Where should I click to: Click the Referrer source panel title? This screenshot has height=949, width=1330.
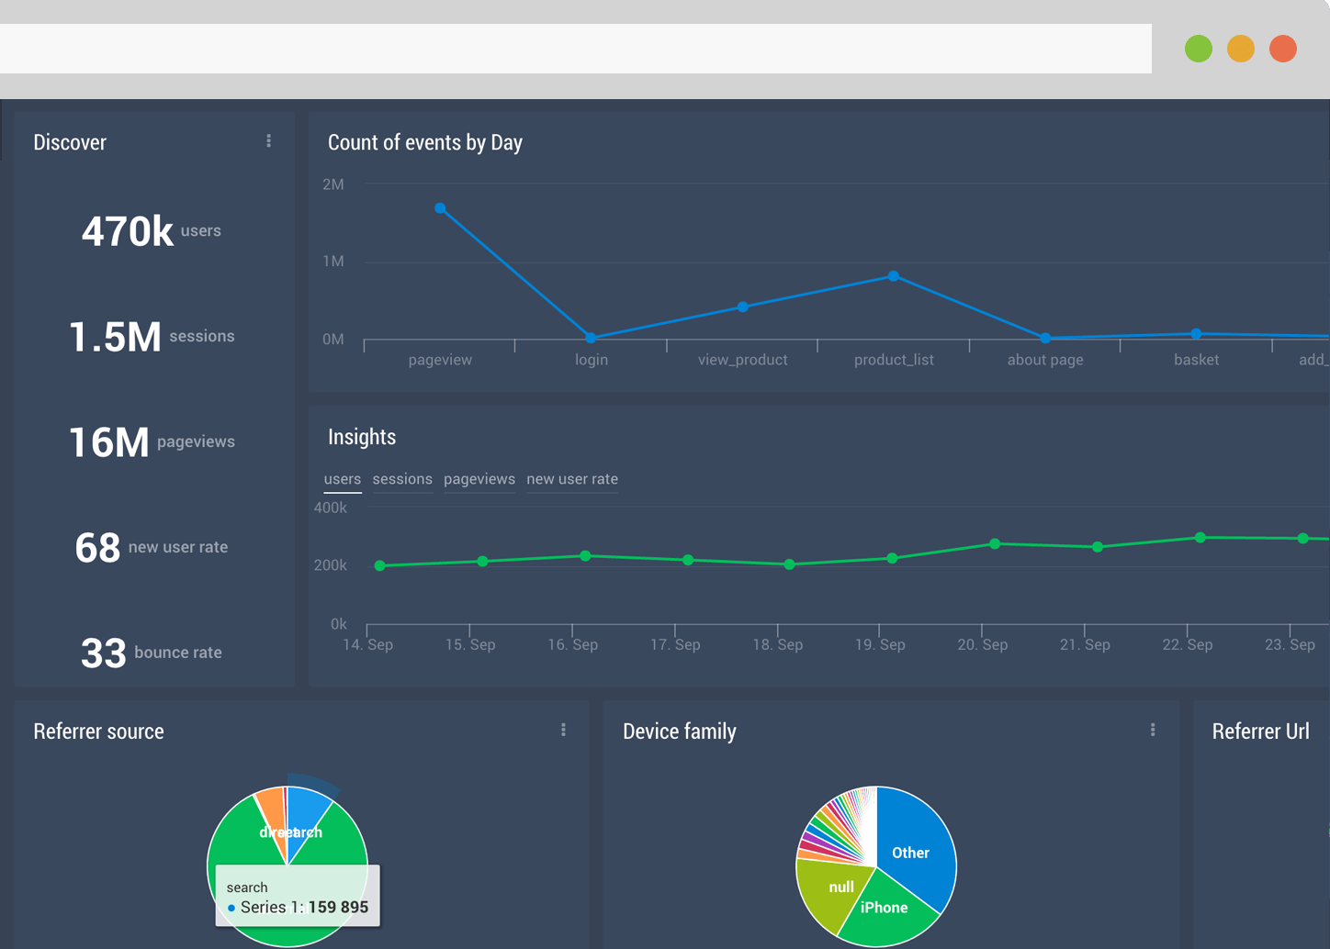coord(98,731)
